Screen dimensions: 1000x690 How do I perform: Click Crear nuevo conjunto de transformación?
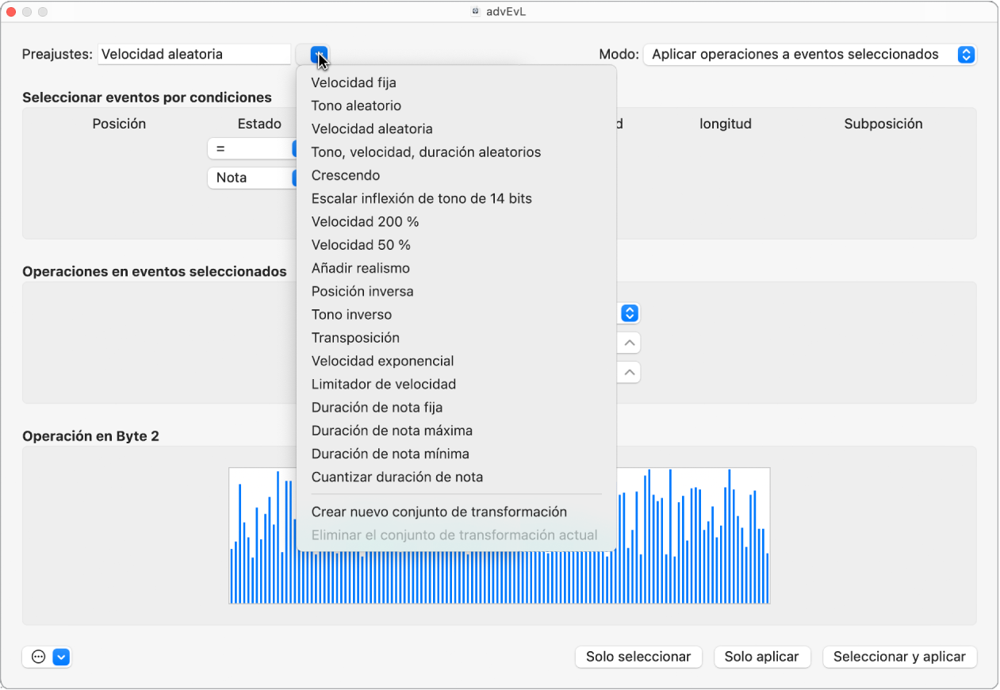click(439, 512)
